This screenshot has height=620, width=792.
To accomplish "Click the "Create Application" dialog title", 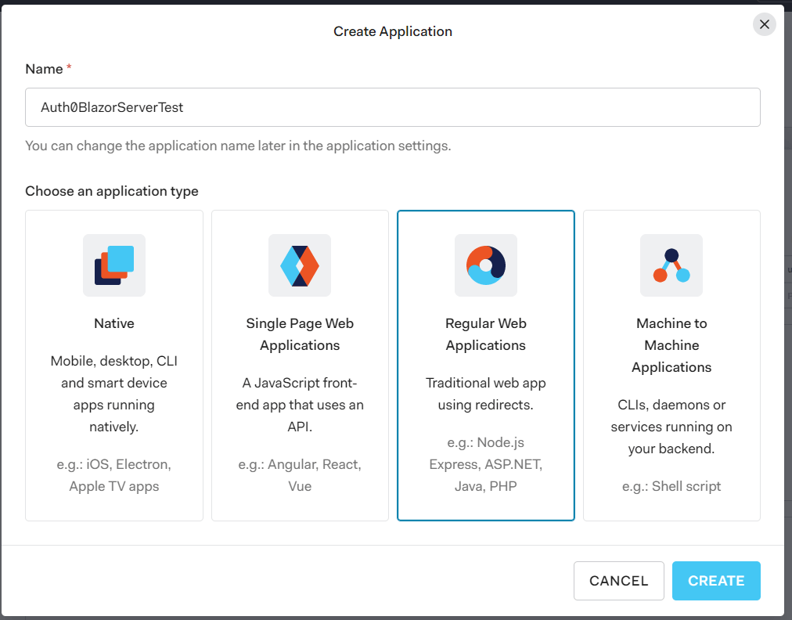I will tap(392, 31).
